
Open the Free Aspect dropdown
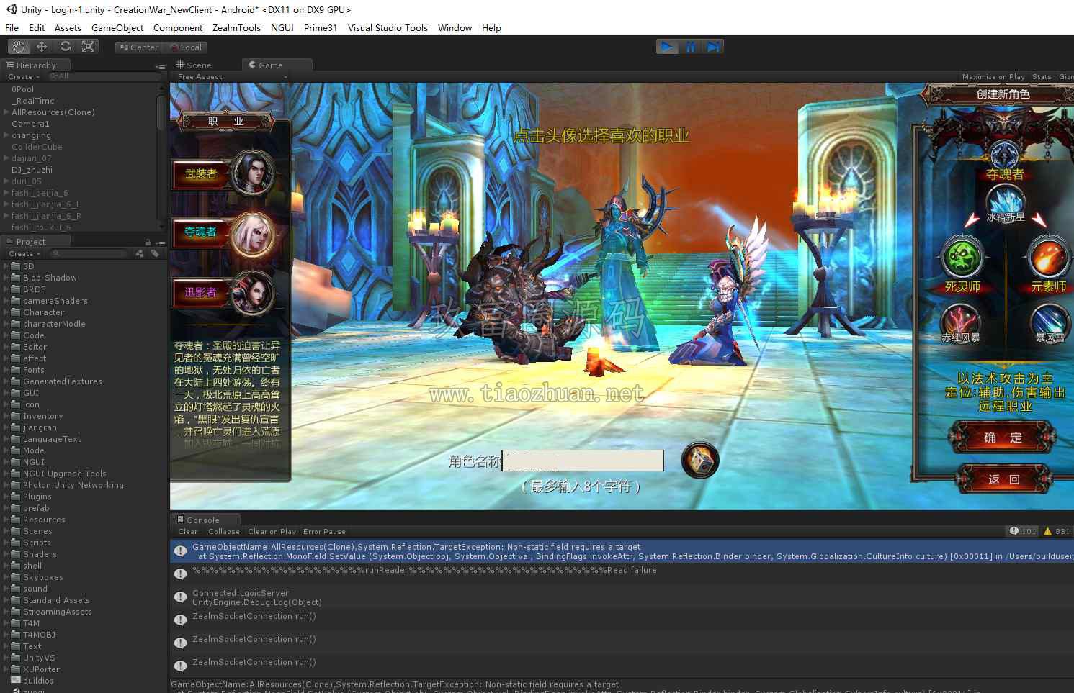pyautogui.click(x=232, y=77)
